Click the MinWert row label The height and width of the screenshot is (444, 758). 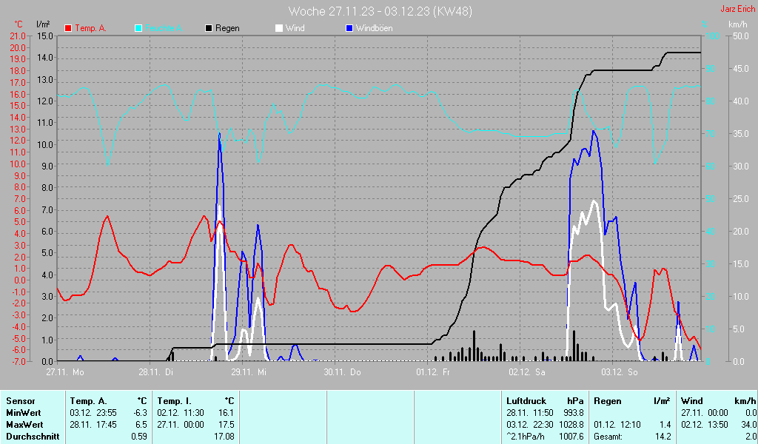coord(23,413)
